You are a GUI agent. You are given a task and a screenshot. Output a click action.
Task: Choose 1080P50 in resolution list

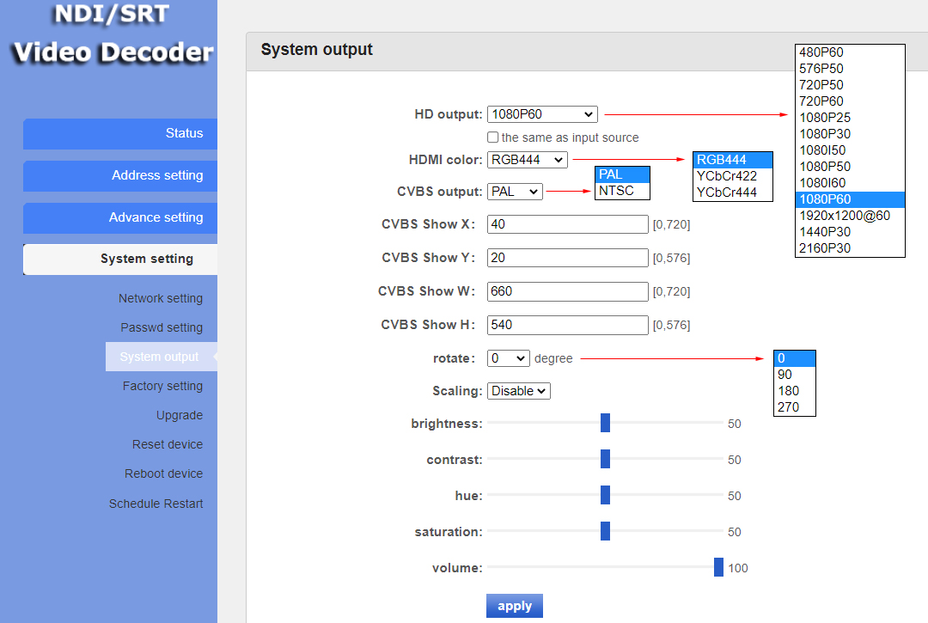tap(850, 167)
